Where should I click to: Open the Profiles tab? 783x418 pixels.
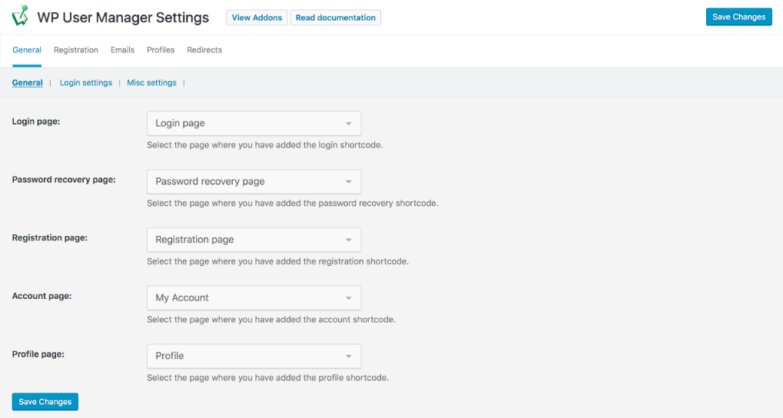point(161,50)
